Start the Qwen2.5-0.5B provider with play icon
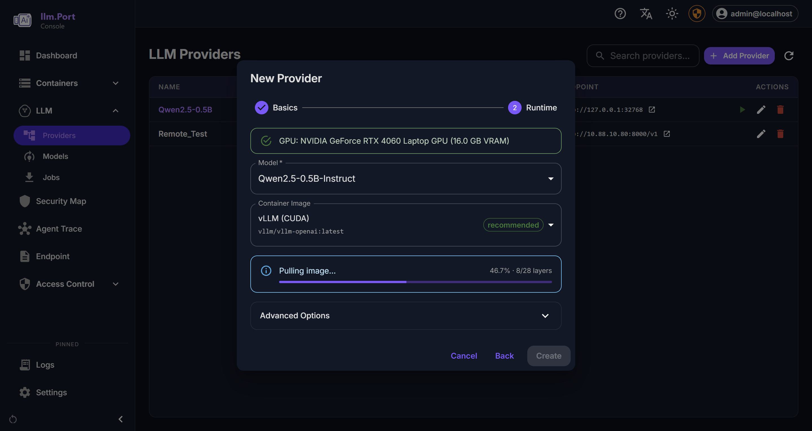812x431 pixels. (742, 110)
